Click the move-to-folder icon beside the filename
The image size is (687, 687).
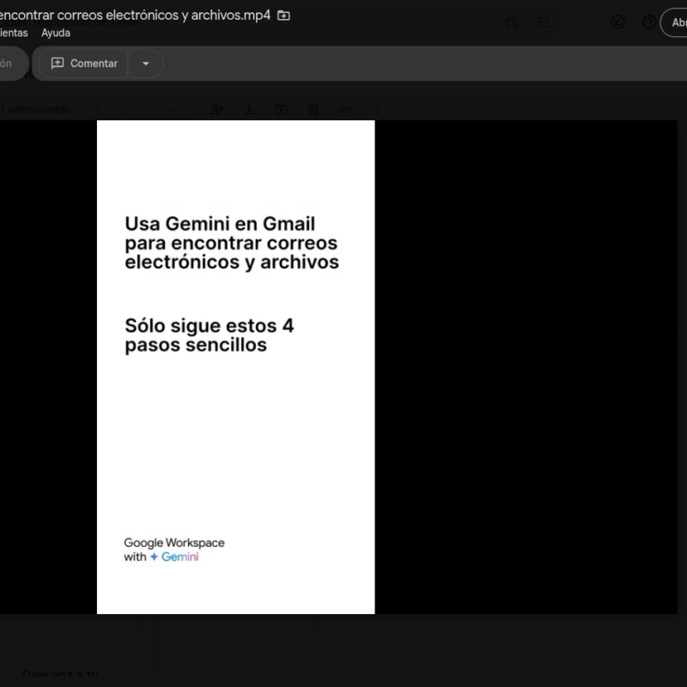[283, 15]
